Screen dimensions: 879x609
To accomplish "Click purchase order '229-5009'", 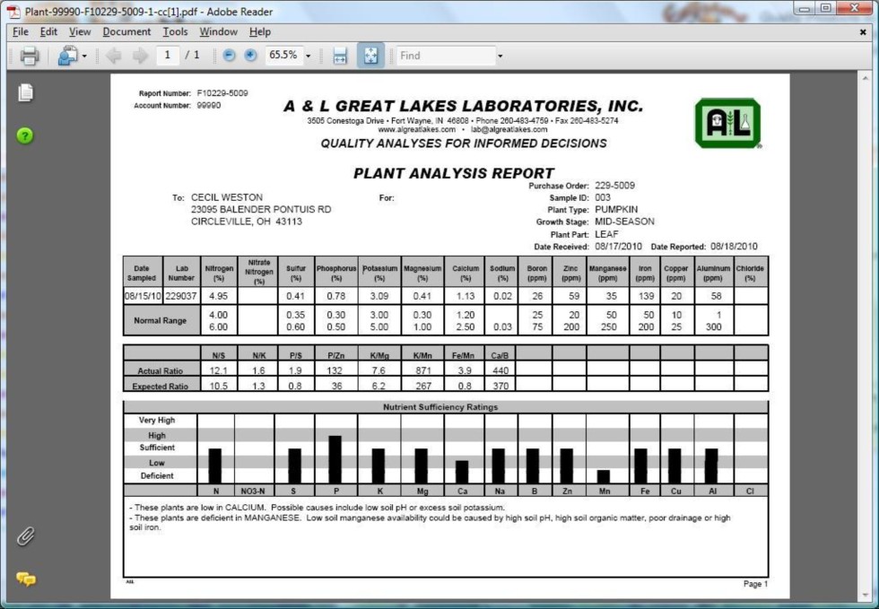I will tap(614, 186).
